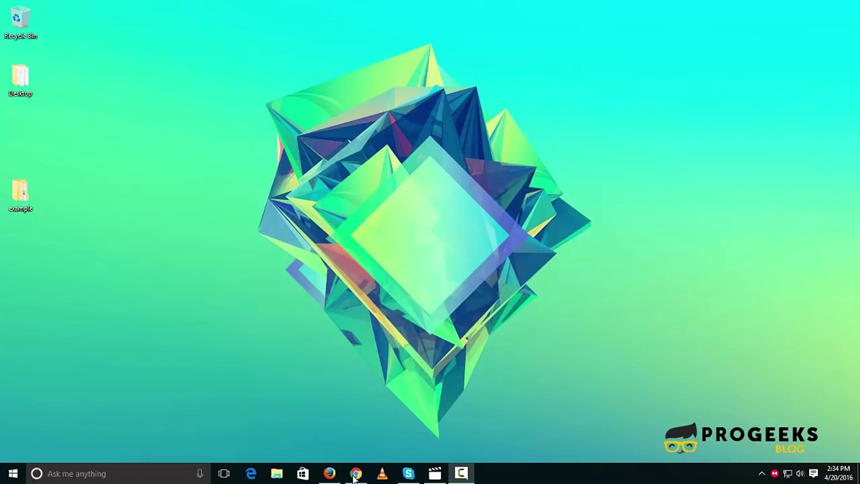Click the Cortana microphone icon

200,474
